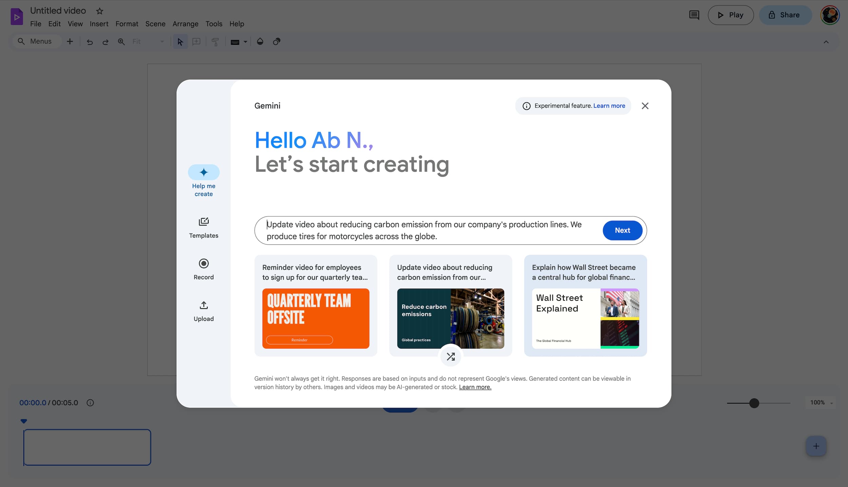Screen dimensions: 848x487
Task: Collapse the top toolbar with the chevron
Action: pos(826,42)
